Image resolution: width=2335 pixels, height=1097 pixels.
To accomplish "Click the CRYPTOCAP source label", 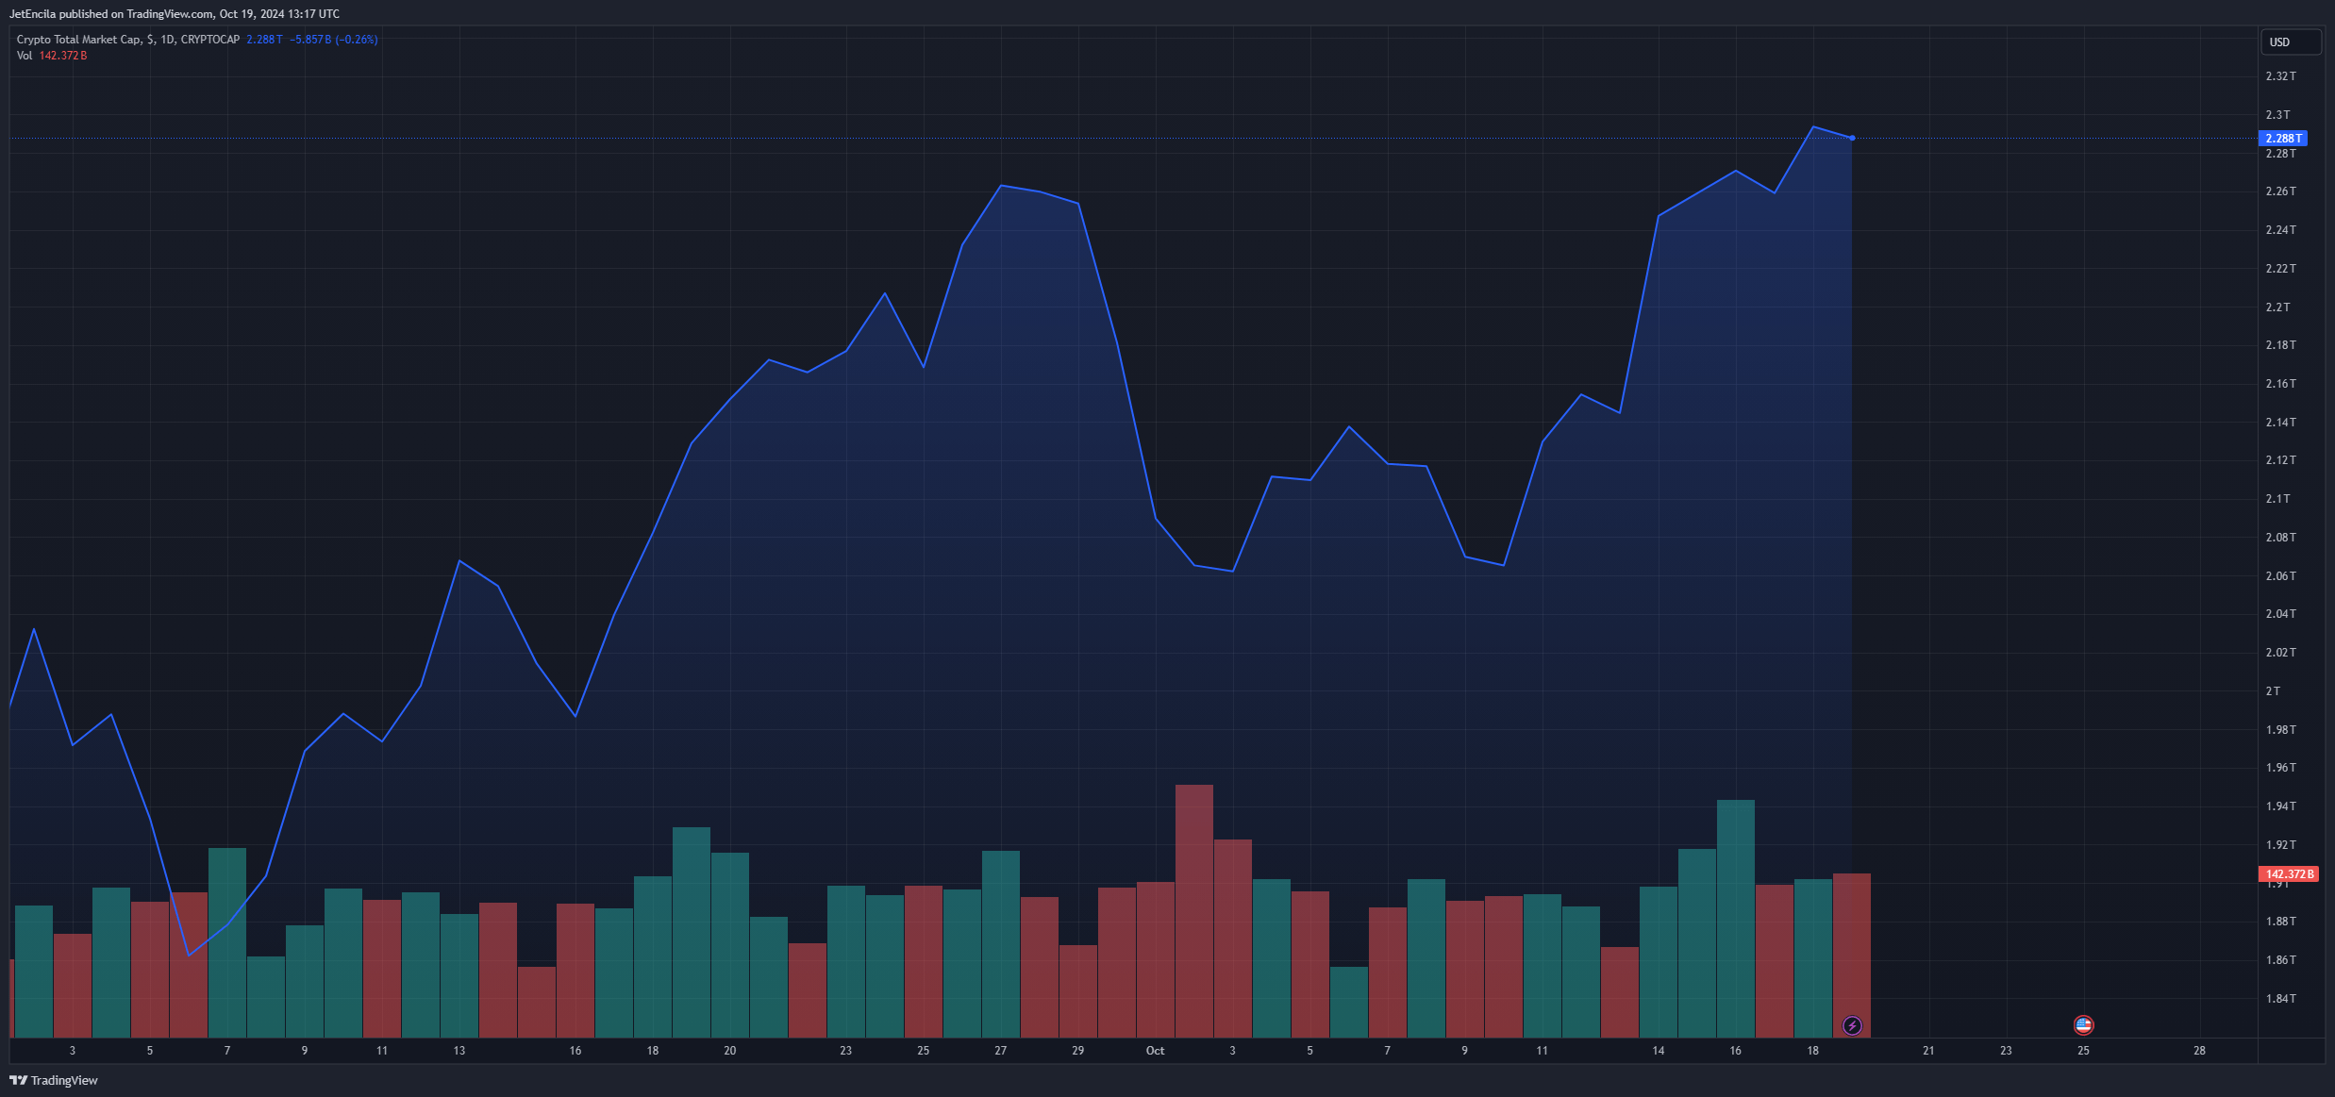I will click(x=210, y=40).
